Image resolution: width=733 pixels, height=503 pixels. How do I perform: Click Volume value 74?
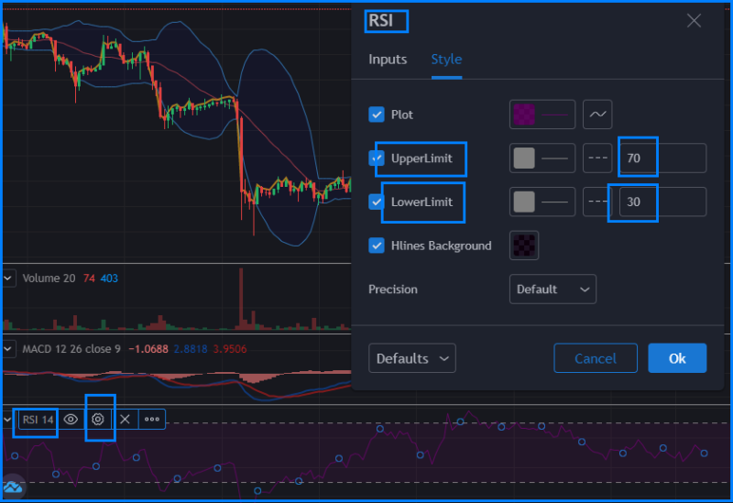(89, 279)
